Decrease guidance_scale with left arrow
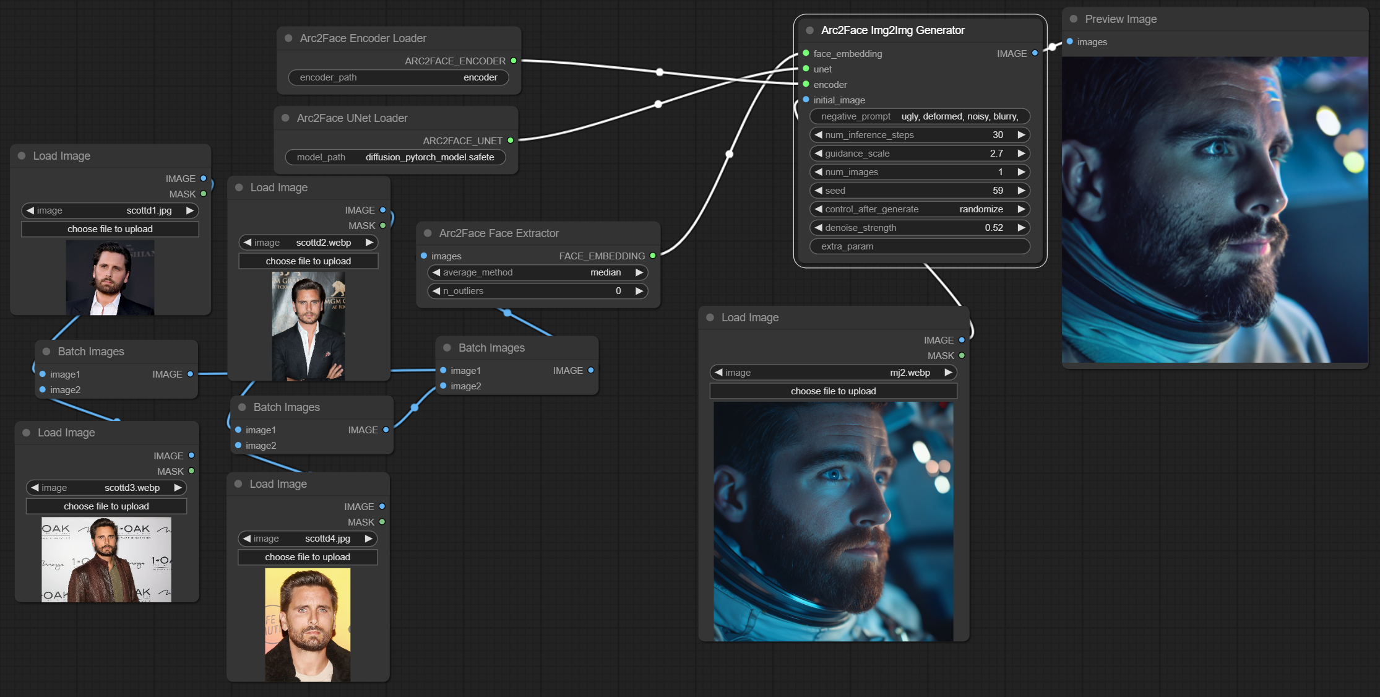The image size is (1380, 697). point(818,154)
